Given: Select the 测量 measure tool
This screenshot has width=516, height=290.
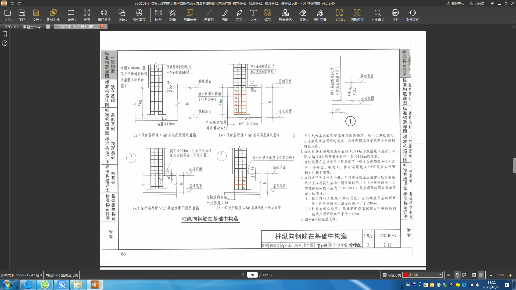Looking at the screenshot, I should [172, 15].
